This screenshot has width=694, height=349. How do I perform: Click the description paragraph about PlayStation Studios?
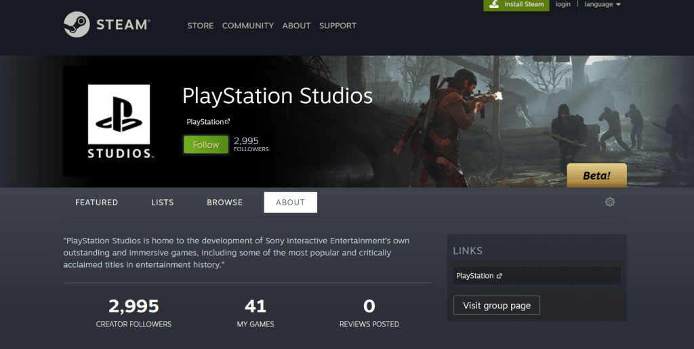pos(237,253)
